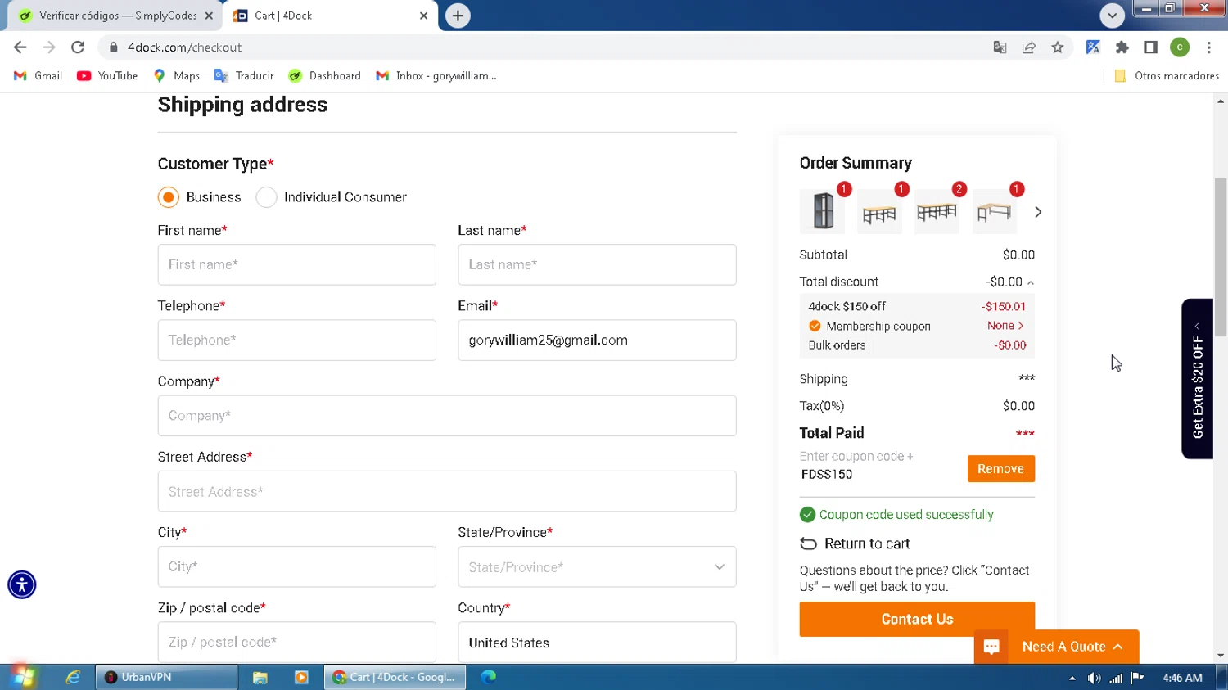Click the Share page icon
Image resolution: width=1228 pixels, height=690 pixels.
[x=1029, y=47]
